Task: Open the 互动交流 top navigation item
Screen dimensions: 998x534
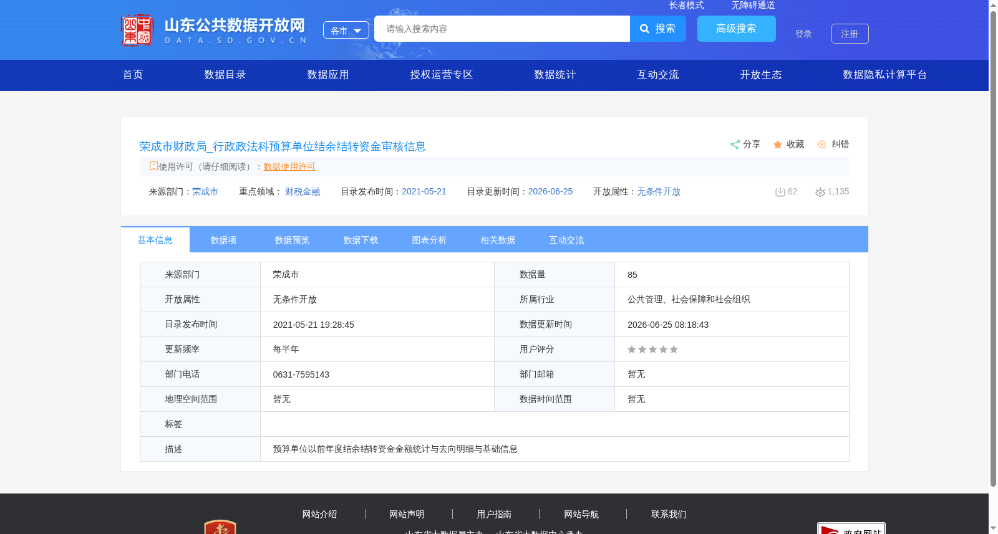Action: [658, 75]
